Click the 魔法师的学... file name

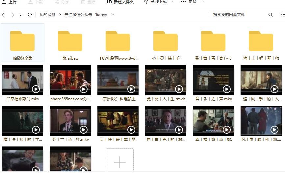point(23,139)
